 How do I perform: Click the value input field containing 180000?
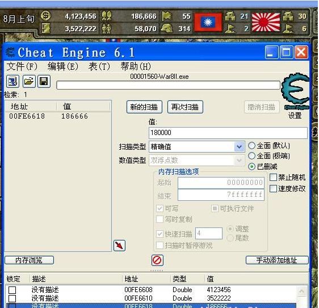tap(228, 133)
